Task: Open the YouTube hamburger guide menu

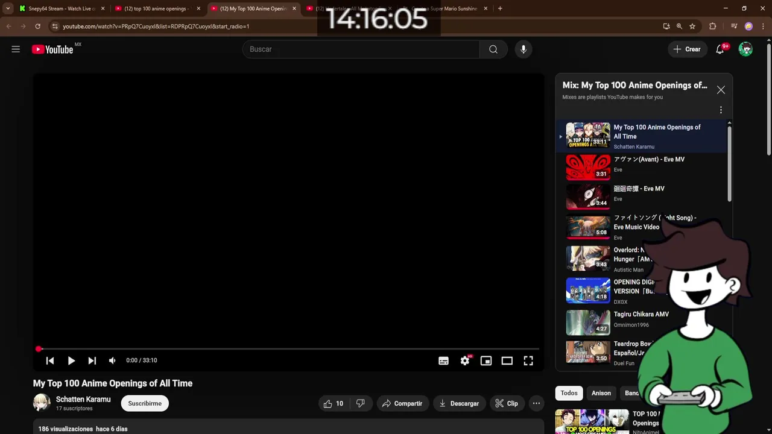Action: (x=16, y=49)
